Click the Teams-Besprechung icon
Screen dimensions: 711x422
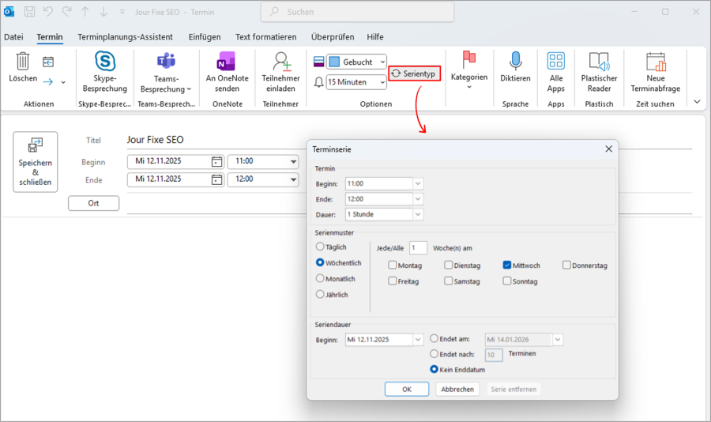tap(166, 61)
